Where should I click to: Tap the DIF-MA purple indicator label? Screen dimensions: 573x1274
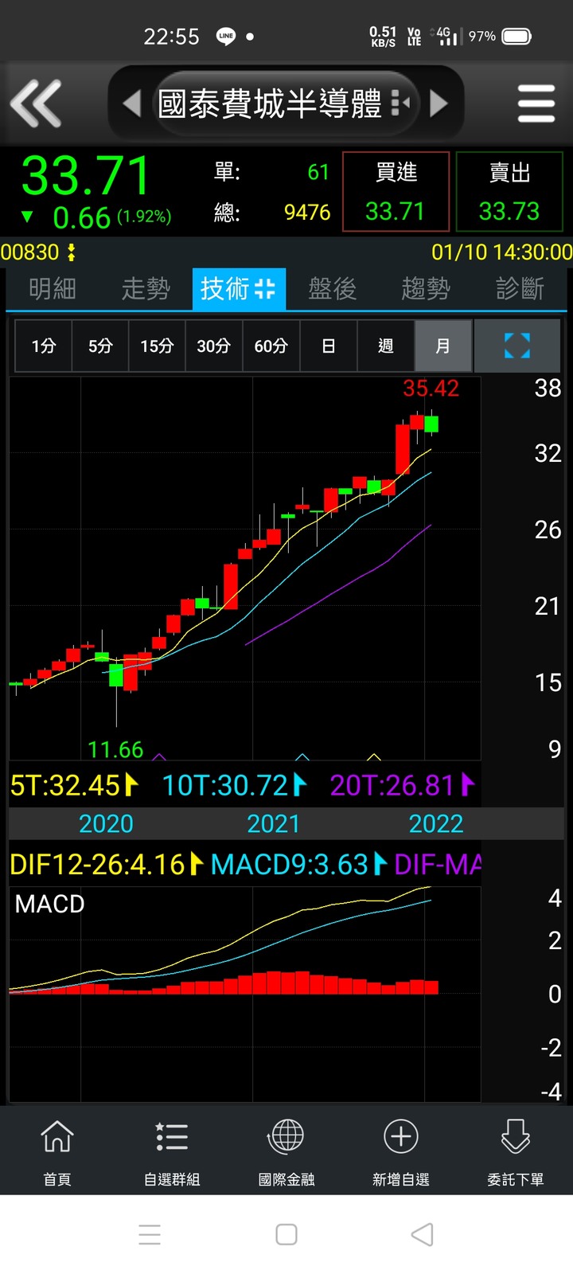tap(439, 864)
